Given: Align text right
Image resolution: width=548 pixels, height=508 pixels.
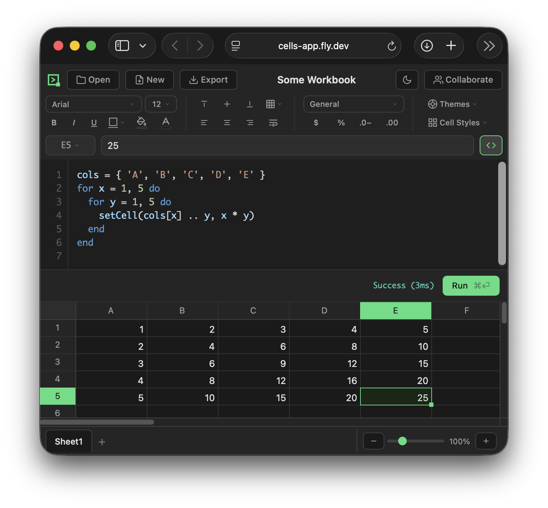Looking at the screenshot, I should pyautogui.click(x=250, y=123).
